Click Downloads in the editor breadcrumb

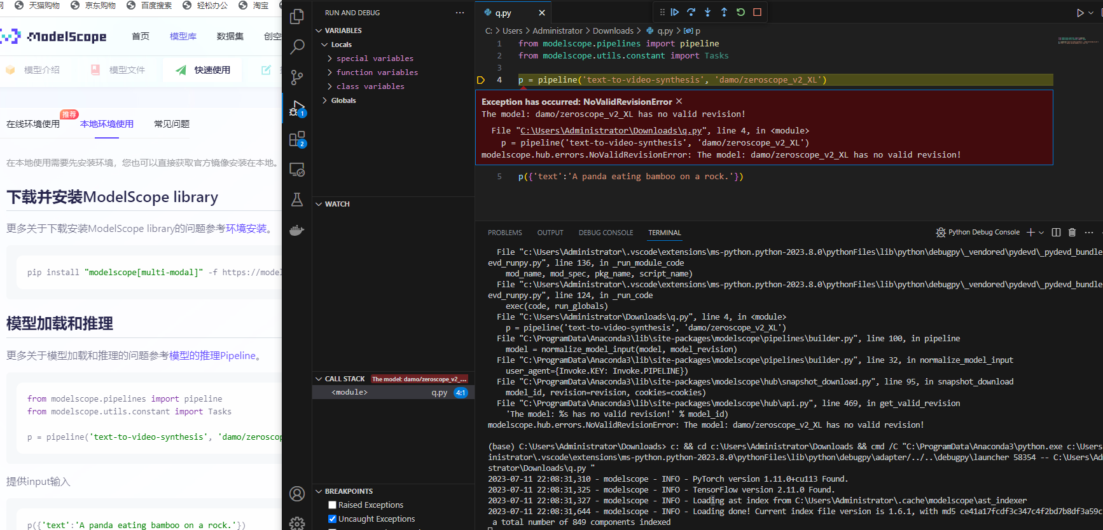point(613,31)
